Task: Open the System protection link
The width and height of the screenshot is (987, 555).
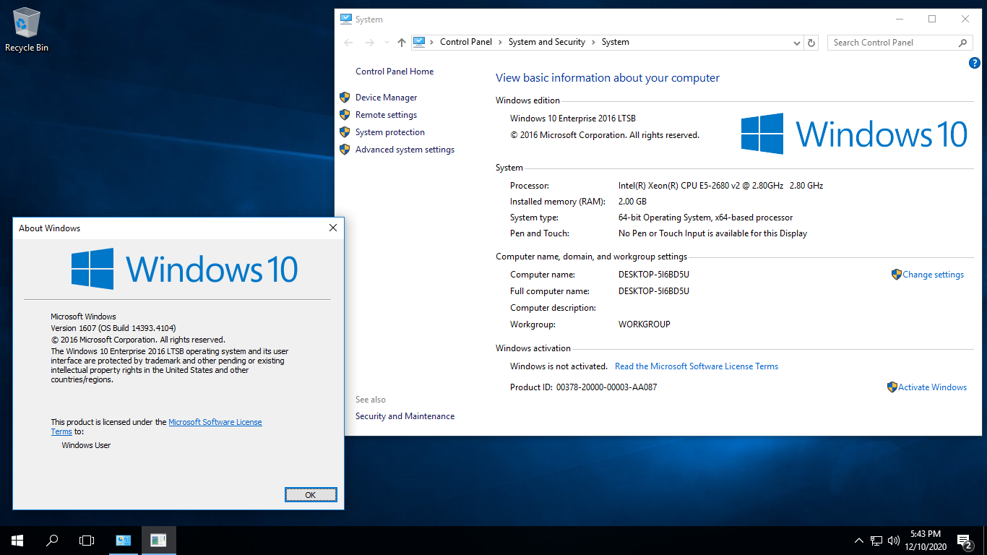Action: coord(390,132)
